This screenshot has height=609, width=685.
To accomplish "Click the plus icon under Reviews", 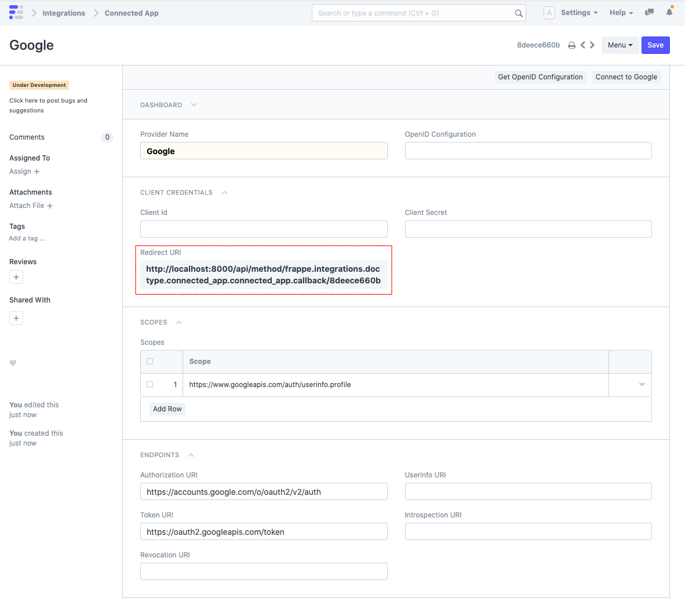I will click(x=16, y=277).
